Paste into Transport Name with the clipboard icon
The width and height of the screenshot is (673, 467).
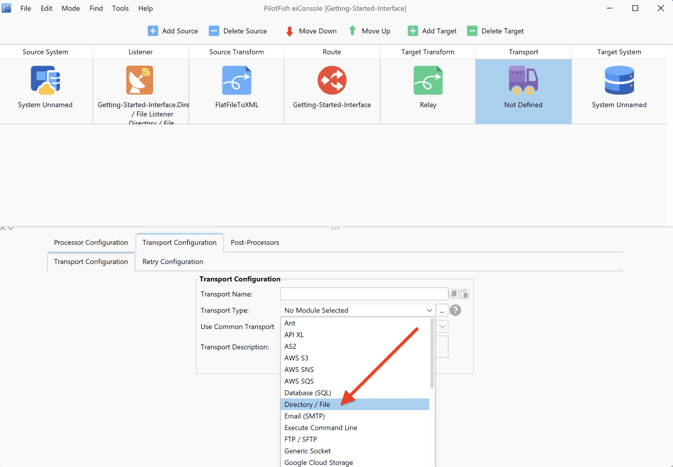[464, 294]
